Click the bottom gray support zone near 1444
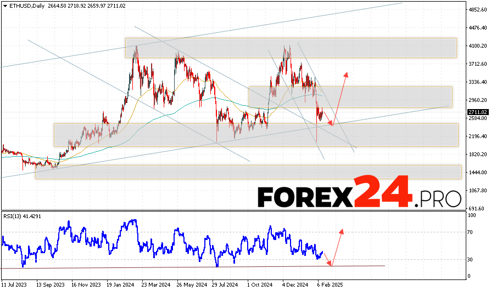This screenshot has width=491, height=291. (248, 172)
